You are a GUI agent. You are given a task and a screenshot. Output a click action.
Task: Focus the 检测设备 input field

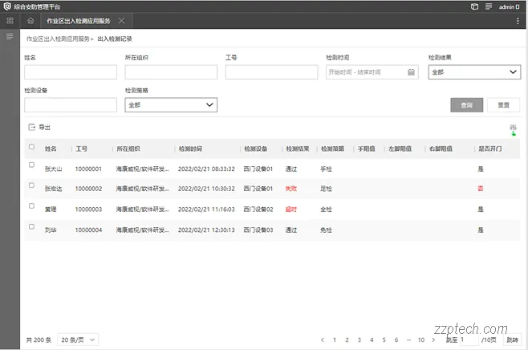71,105
